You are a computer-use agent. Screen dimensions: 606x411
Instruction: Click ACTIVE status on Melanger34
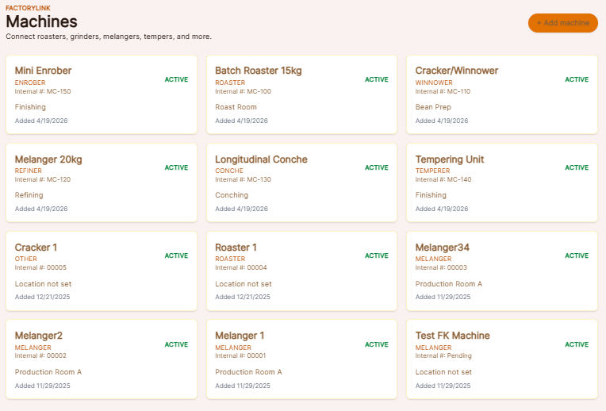577,256
